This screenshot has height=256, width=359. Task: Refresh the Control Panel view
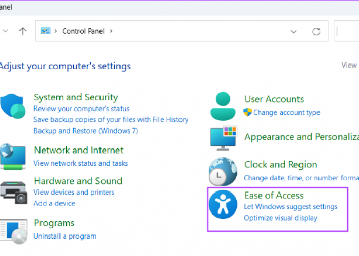(x=316, y=31)
